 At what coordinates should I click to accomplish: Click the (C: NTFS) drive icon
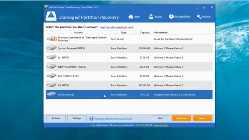click(51, 57)
